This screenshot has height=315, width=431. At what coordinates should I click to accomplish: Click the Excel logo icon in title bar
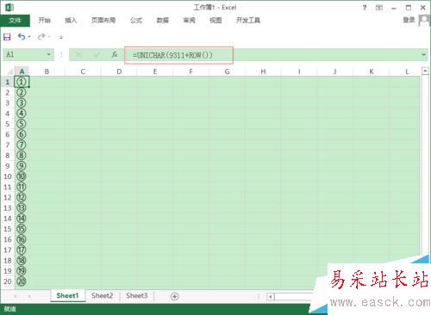pos(9,7)
